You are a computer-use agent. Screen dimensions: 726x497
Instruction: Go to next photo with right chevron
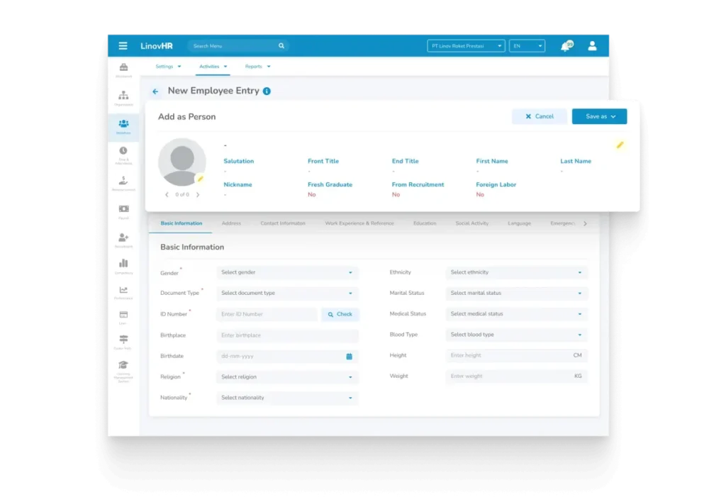(198, 194)
